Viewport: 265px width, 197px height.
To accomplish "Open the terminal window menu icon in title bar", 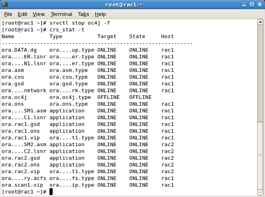I will pyautogui.click(x=4, y=4).
